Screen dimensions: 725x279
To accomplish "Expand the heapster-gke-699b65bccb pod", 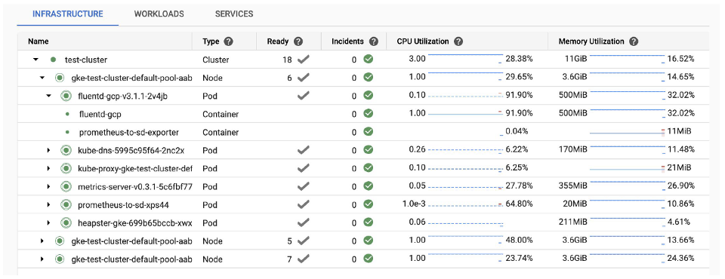I will 48,222.
